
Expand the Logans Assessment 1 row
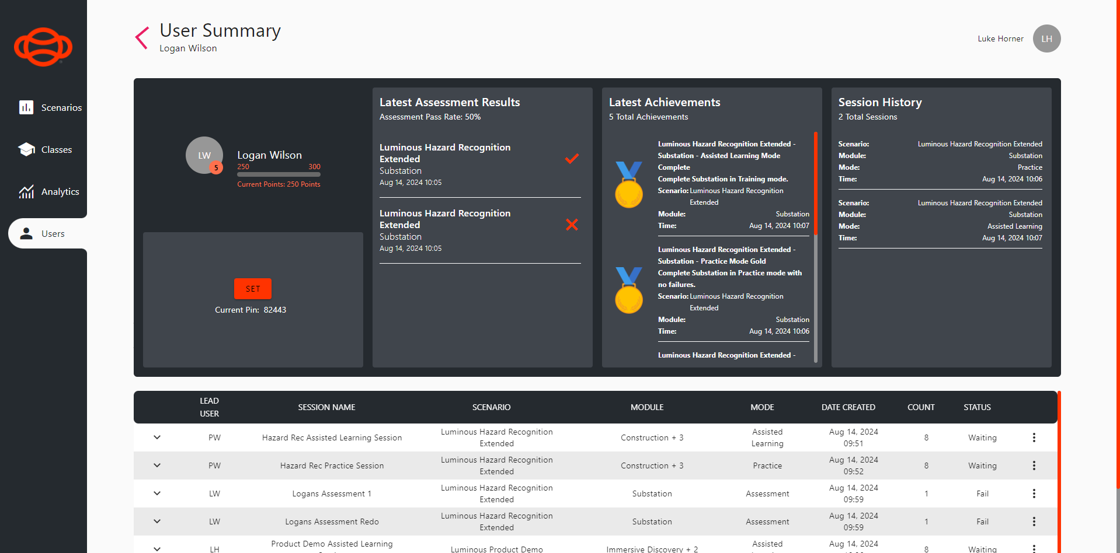pyautogui.click(x=157, y=494)
